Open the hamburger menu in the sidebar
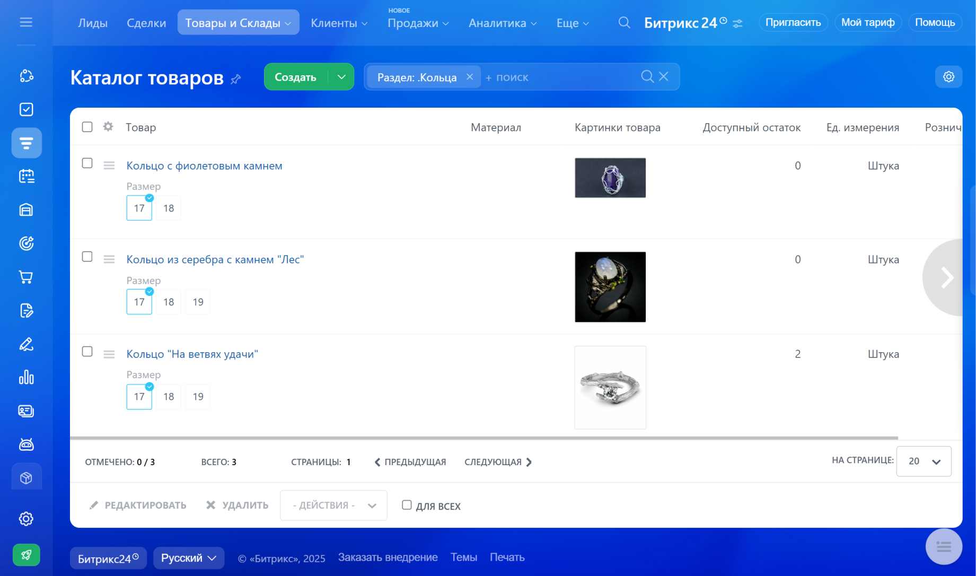 point(26,22)
